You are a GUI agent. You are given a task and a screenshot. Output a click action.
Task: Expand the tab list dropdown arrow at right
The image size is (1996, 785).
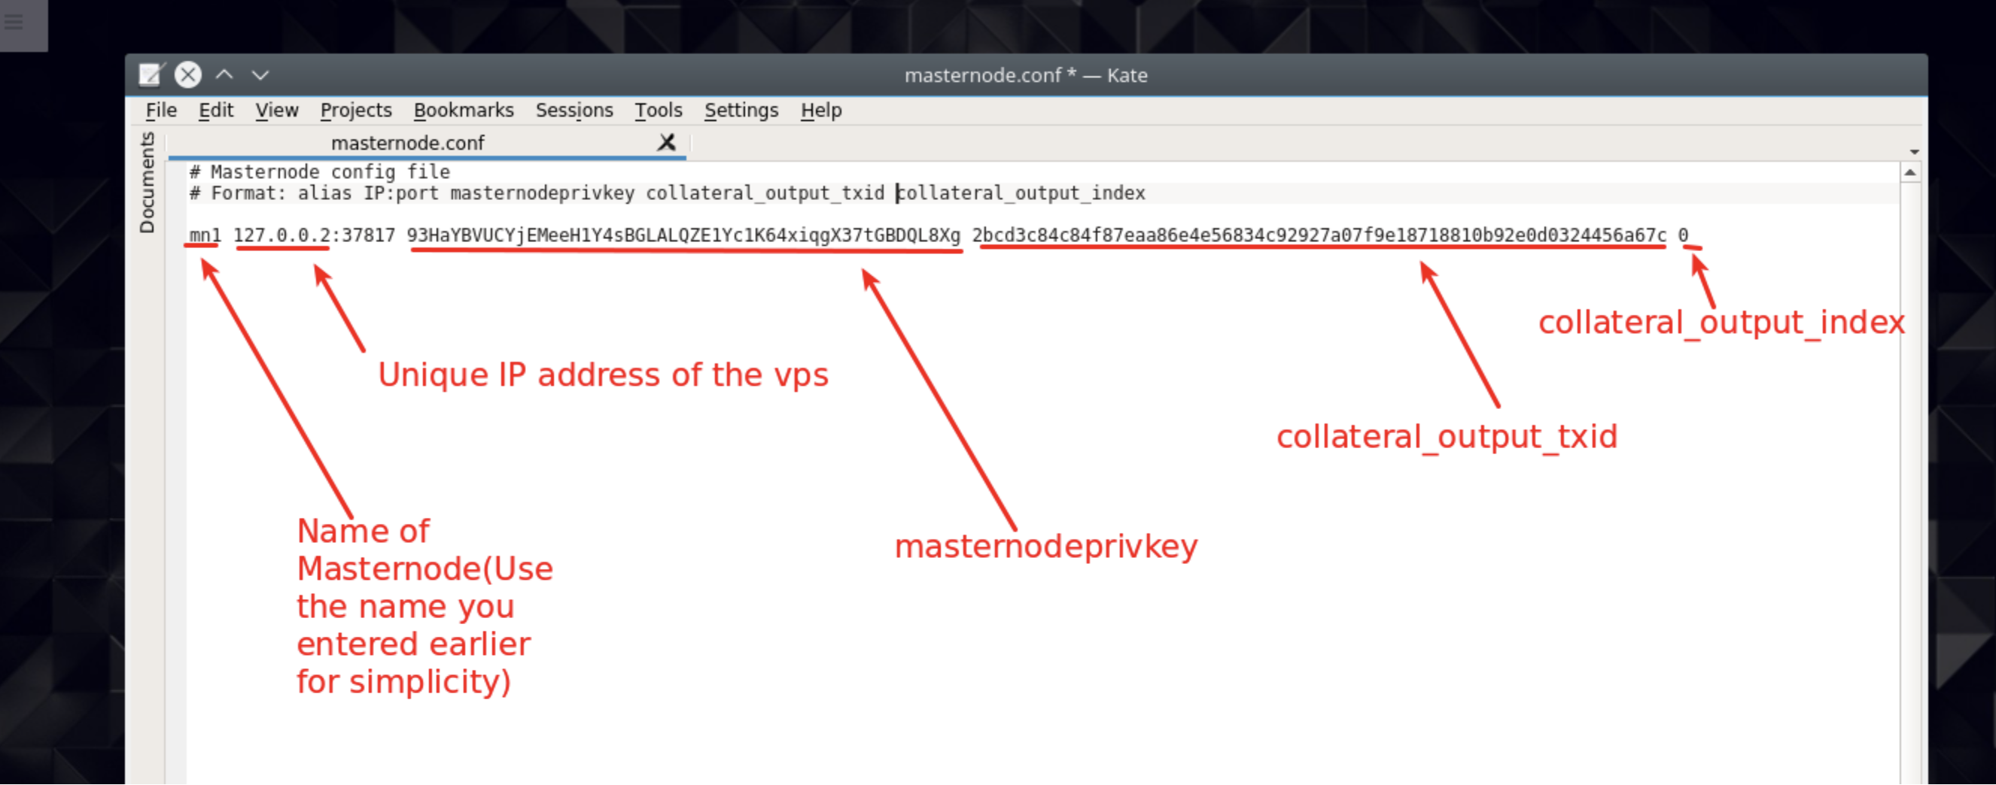[1914, 152]
